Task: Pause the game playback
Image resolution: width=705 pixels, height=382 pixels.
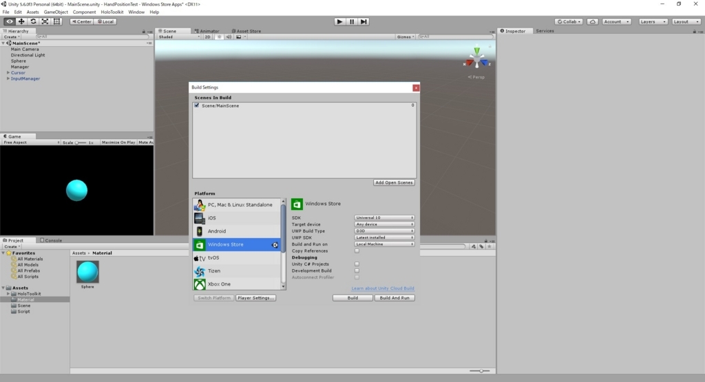Action: pos(352,21)
